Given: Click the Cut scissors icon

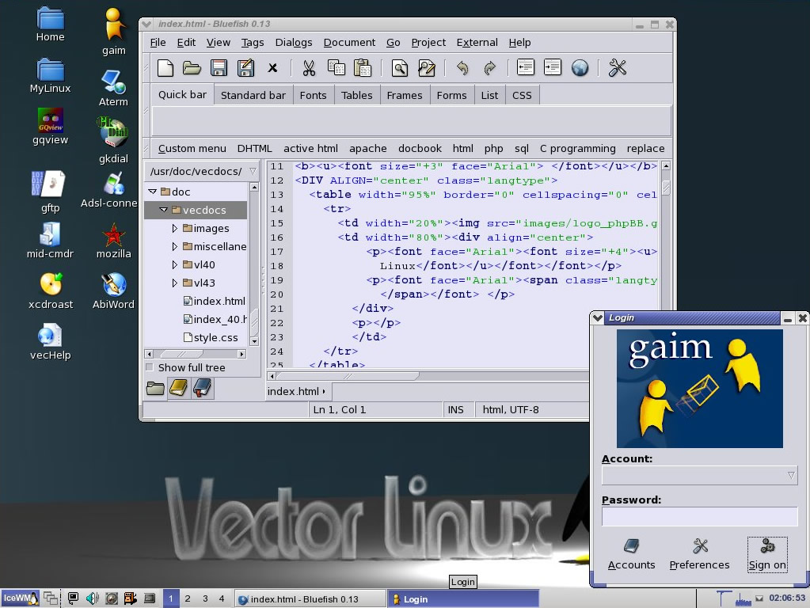Looking at the screenshot, I should (x=309, y=68).
